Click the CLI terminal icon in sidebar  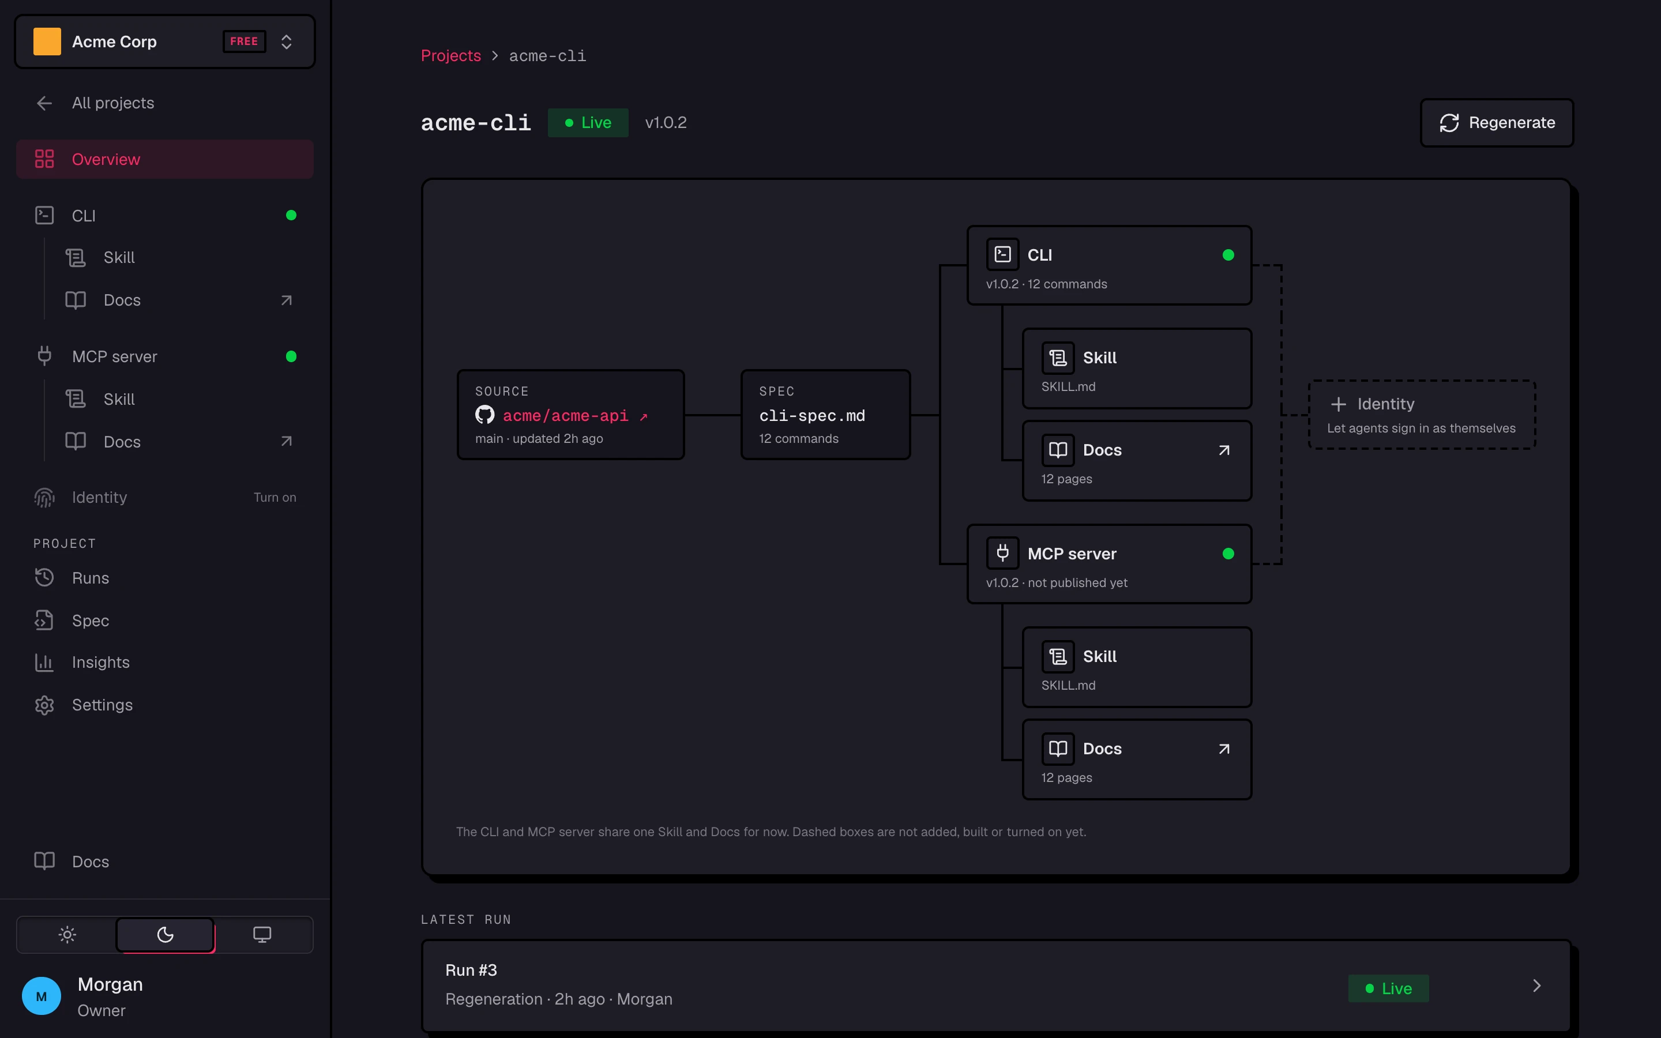pyautogui.click(x=44, y=216)
